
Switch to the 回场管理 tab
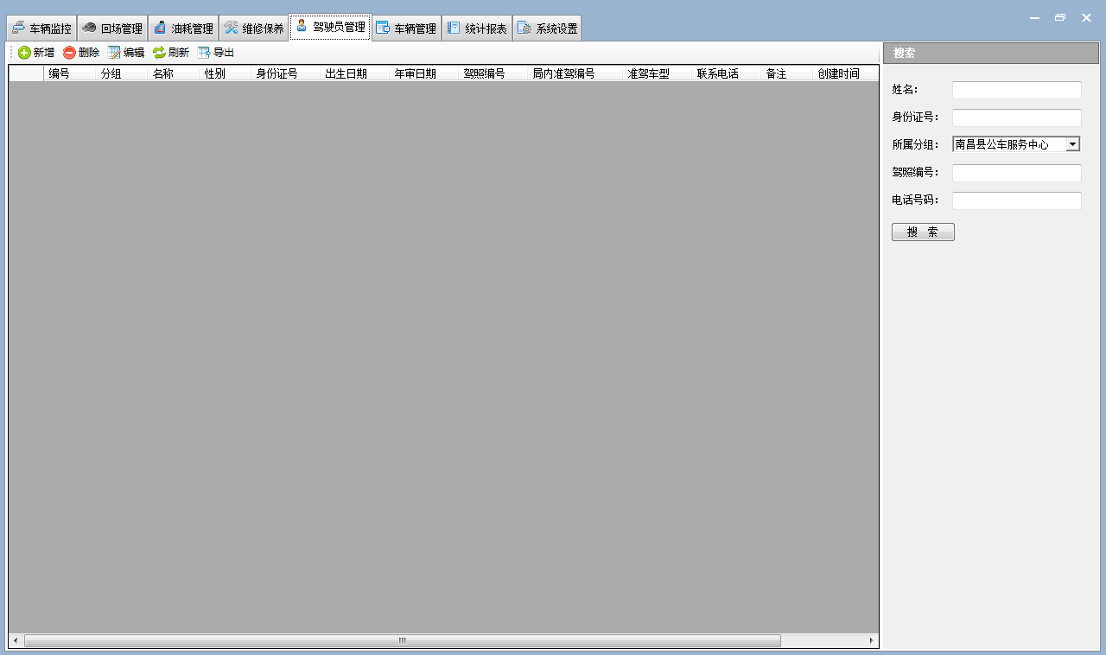112,29
